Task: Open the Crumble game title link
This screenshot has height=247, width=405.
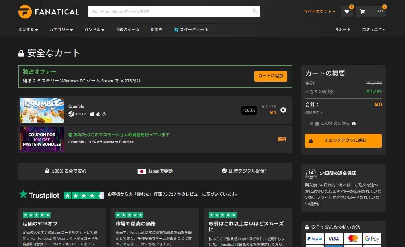Action: coord(76,106)
